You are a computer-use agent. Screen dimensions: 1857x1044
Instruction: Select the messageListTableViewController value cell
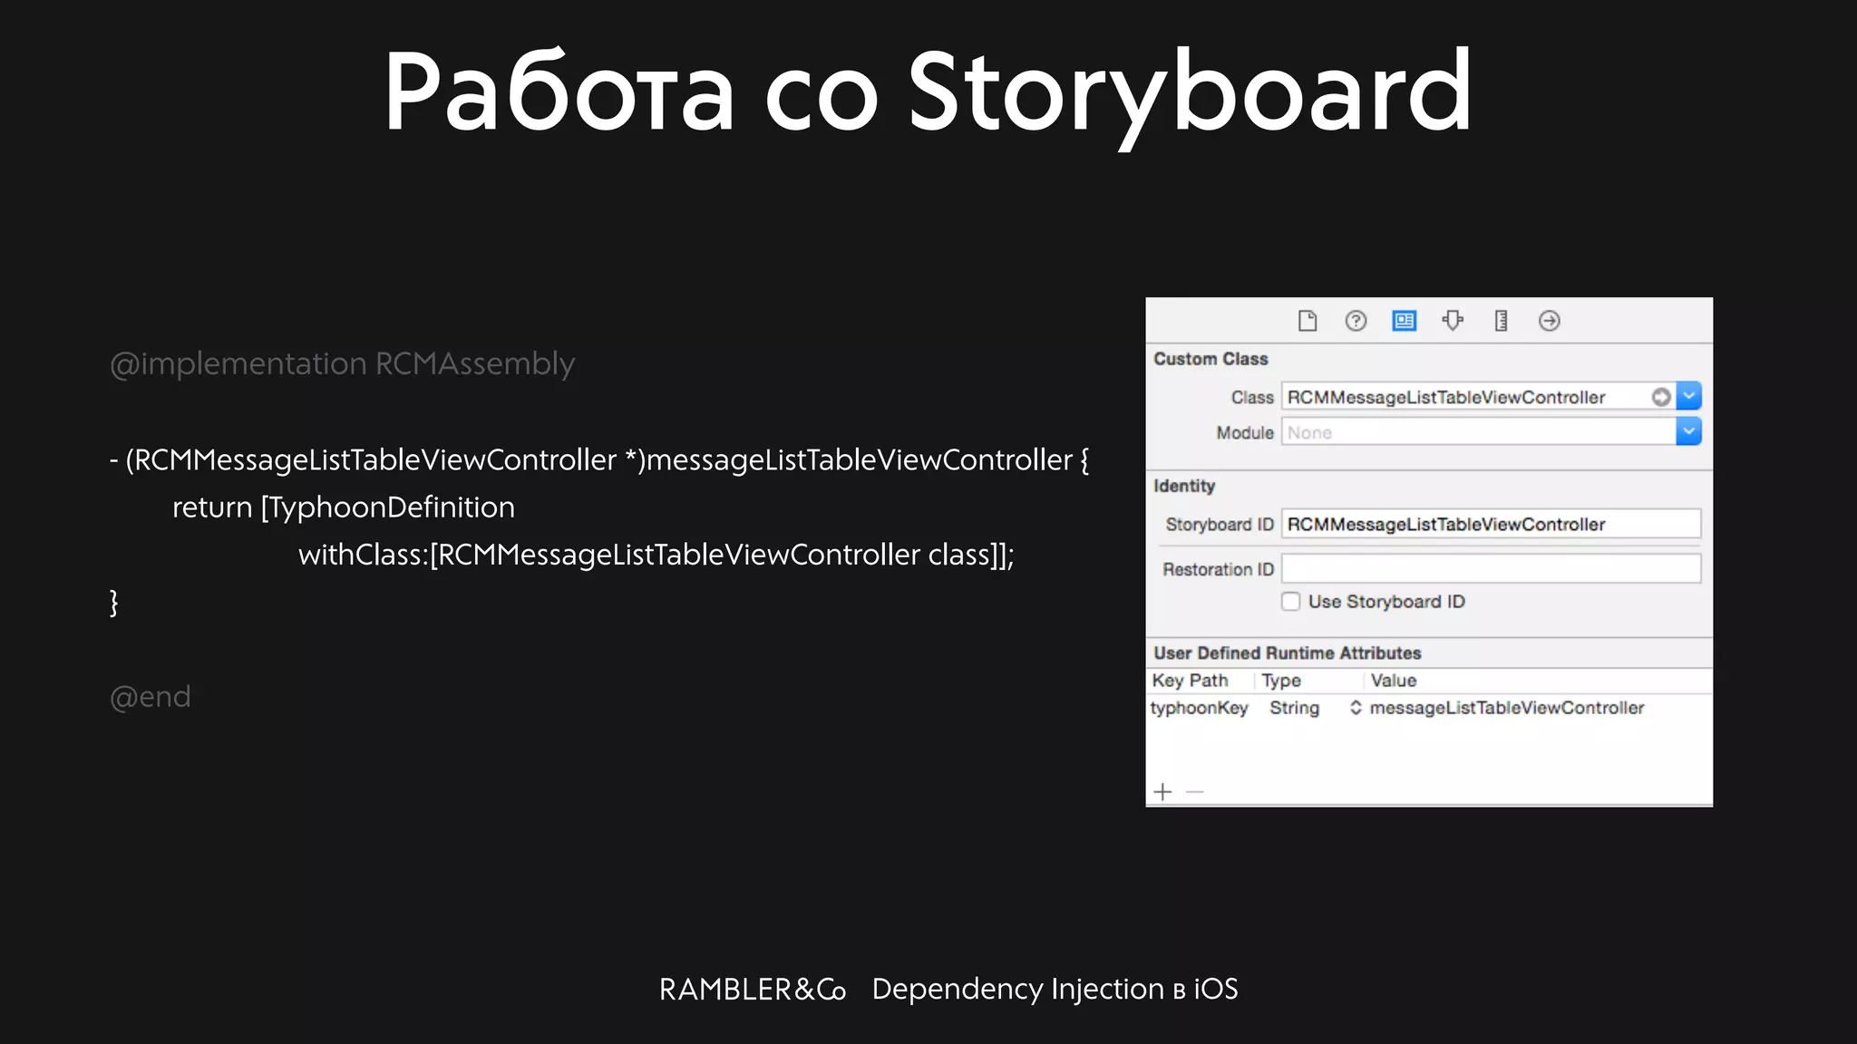tap(1506, 708)
